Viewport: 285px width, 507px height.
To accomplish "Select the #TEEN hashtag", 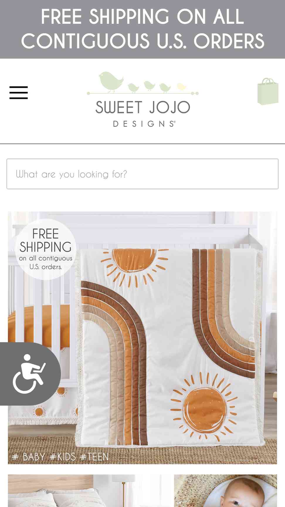I will [94, 457].
